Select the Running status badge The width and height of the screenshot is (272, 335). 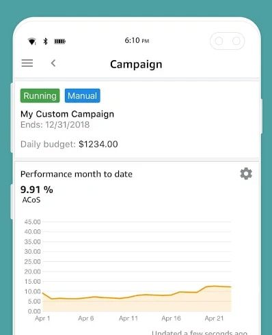40,96
